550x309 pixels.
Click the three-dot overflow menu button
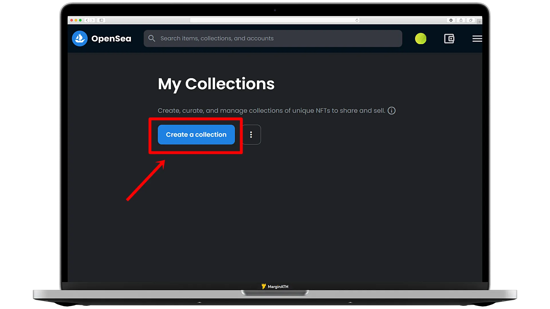pos(251,134)
